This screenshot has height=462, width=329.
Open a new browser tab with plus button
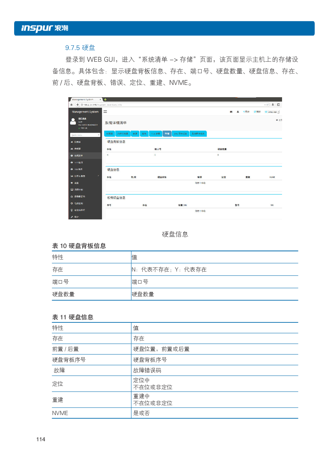click(x=105, y=99)
